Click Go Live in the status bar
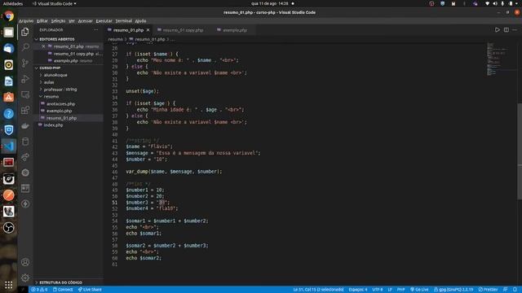This screenshot has height=293, width=522. (x=419, y=290)
